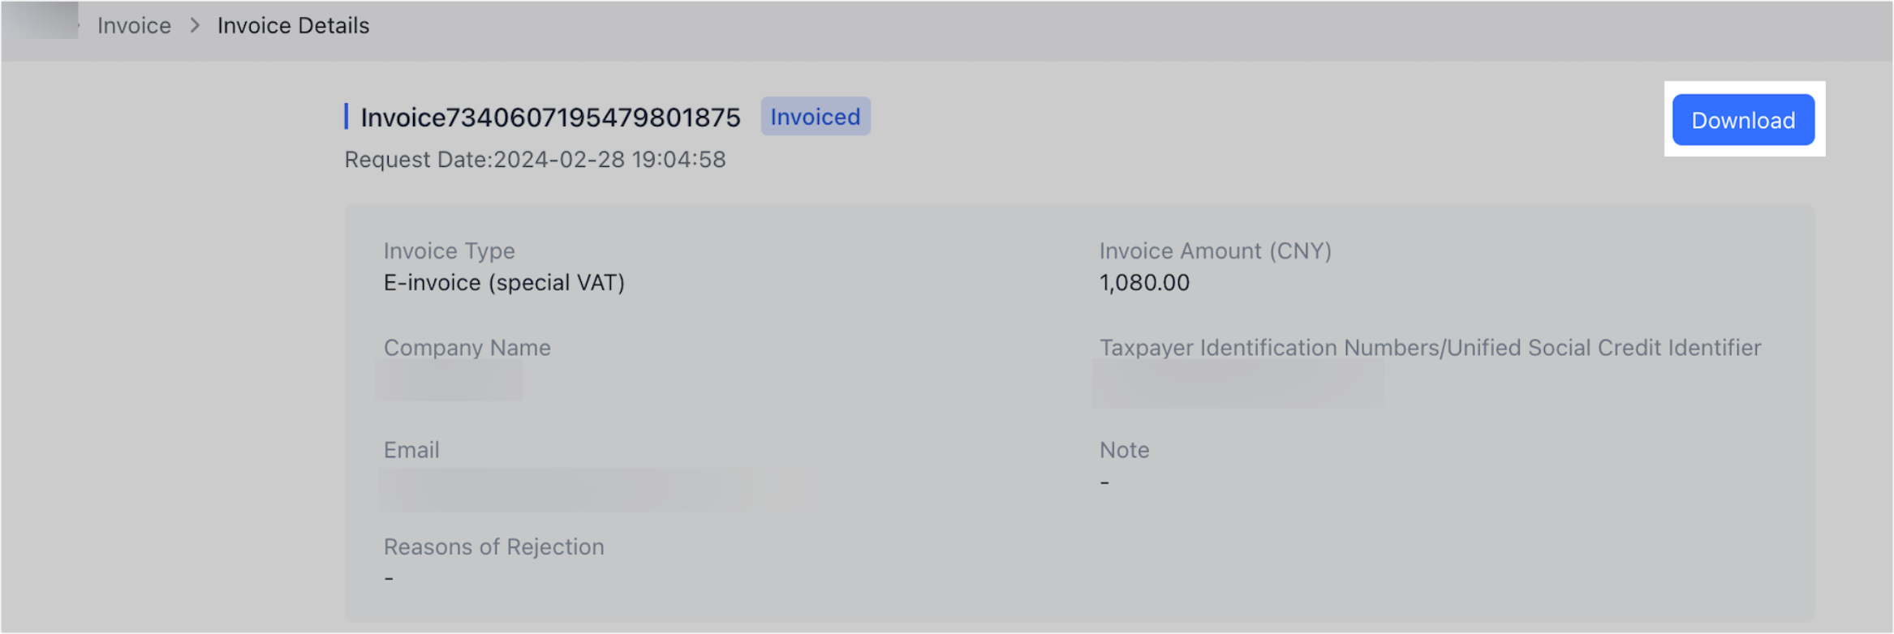Select the Email section heading
The height and width of the screenshot is (634, 1894).
[411, 450]
